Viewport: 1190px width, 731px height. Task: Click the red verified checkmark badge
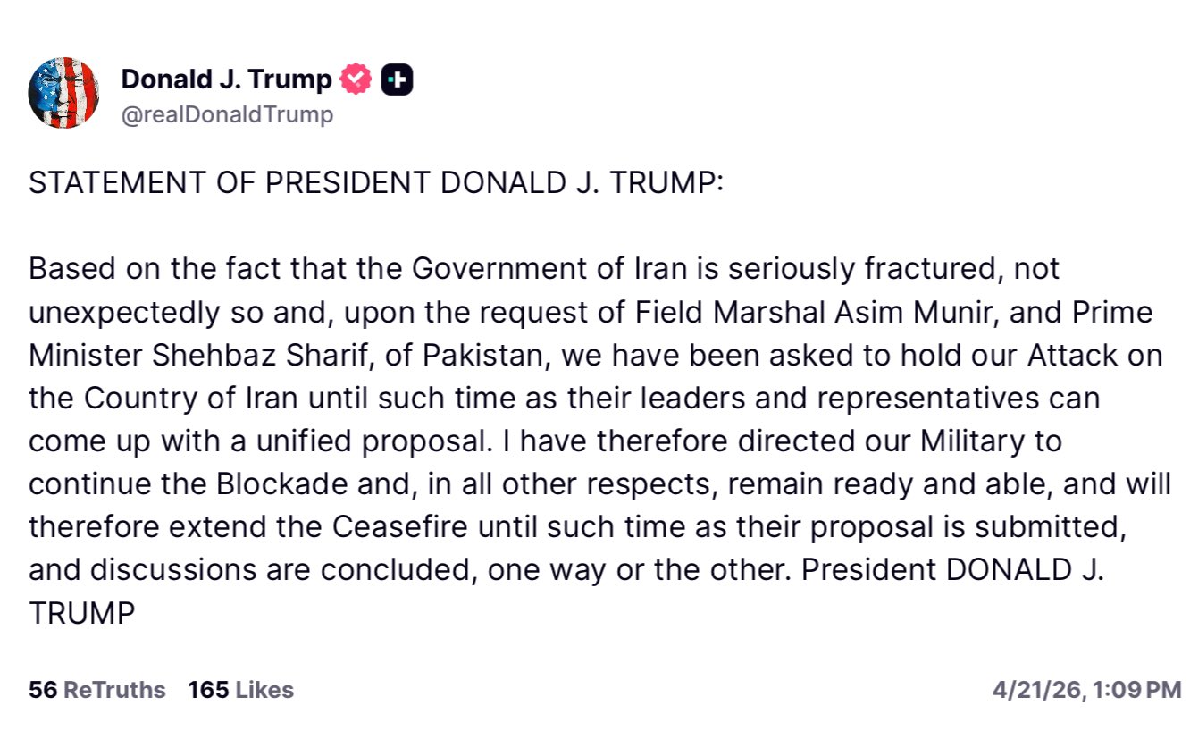[356, 80]
